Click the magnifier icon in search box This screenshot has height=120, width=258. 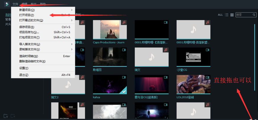(x=254, y=15)
